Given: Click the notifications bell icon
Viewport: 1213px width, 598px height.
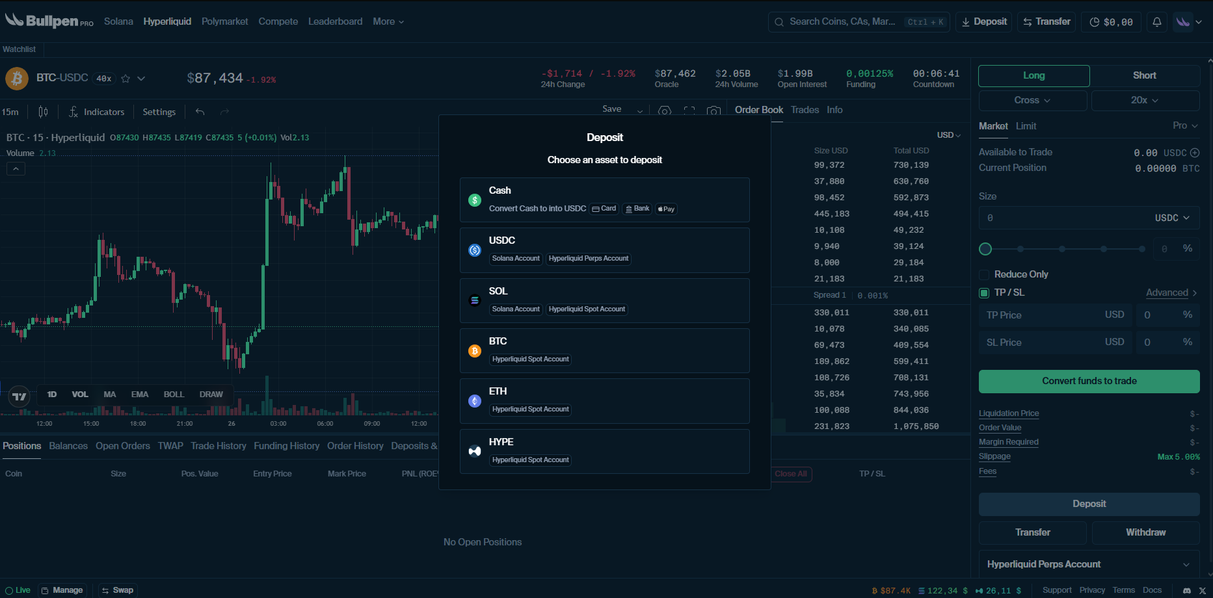Looking at the screenshot, I should click(x=1156, y=22).
